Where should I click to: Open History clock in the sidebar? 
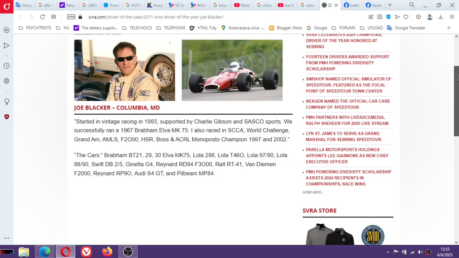pyautogui.click(x=6, y=66)
